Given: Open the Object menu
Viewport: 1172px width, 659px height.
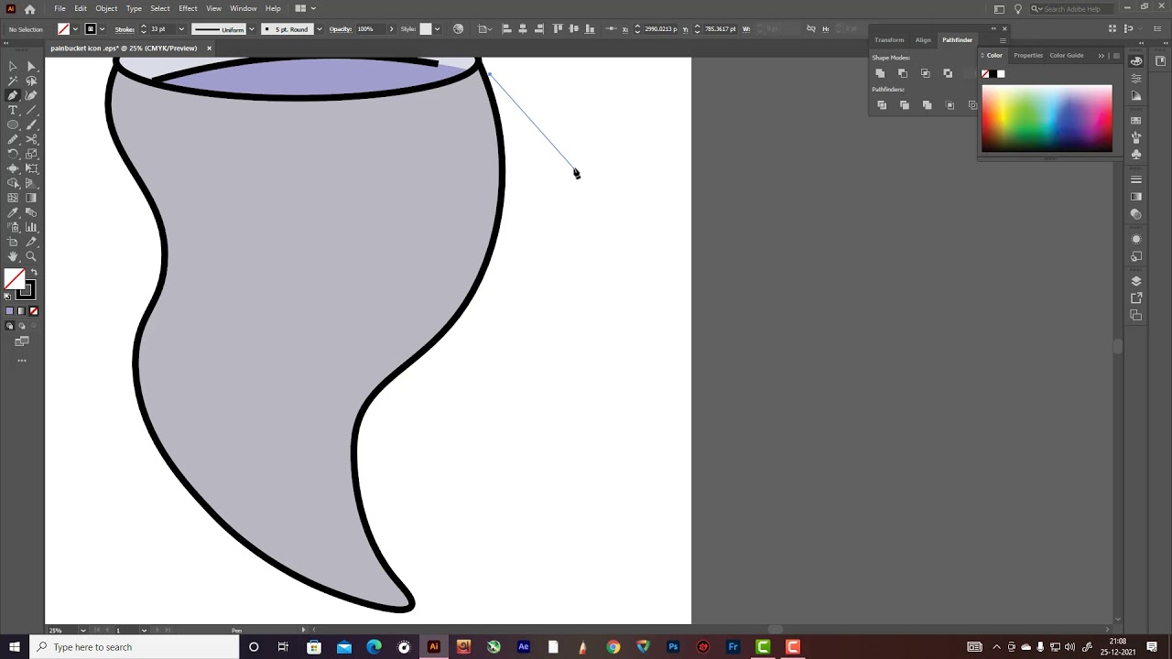Looking at the screenshot, I should 106,8.
